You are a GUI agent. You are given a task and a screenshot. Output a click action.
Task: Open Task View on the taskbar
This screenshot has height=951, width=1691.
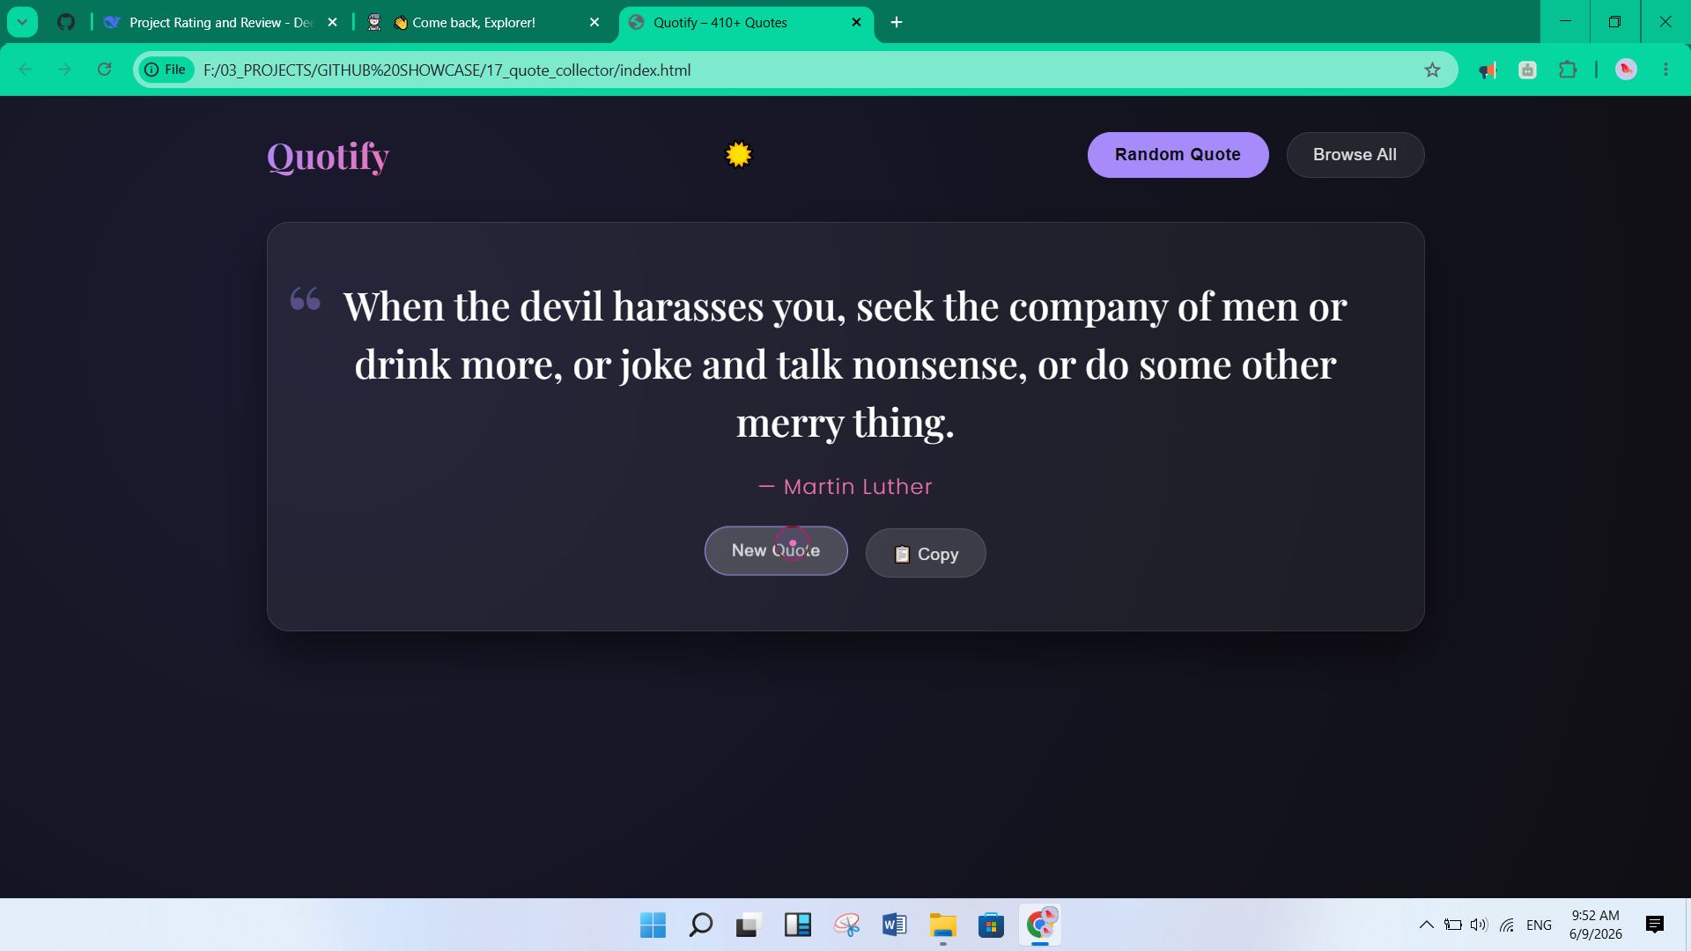[x=748, y=925]
